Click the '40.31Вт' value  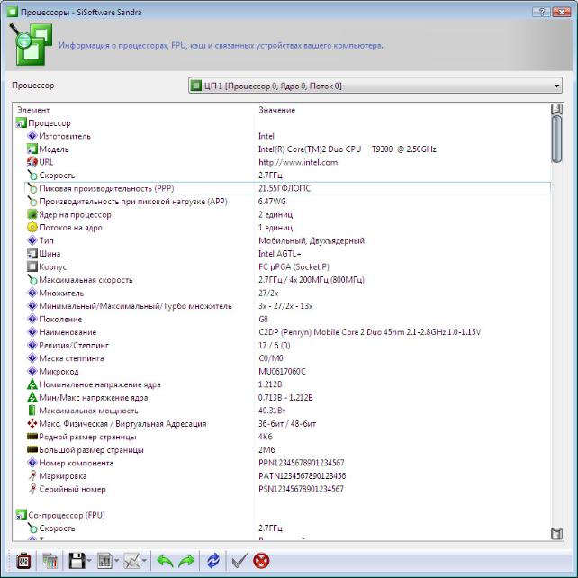[272, 411]
